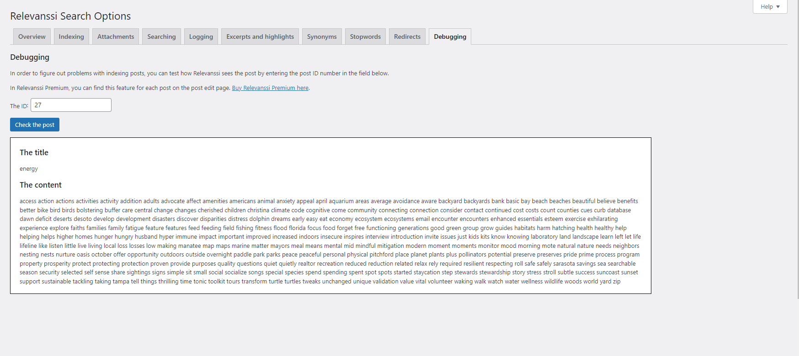Switch to the Indexing tab

(71, 37)
